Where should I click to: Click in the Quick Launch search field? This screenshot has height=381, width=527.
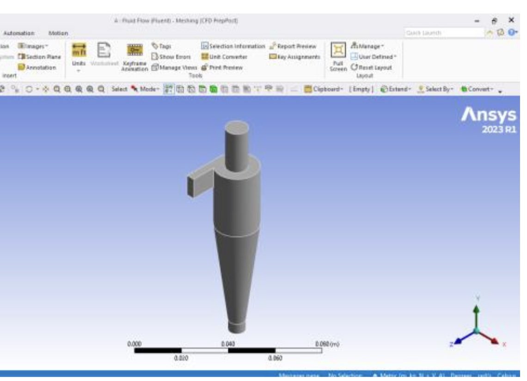pos(444,33)
